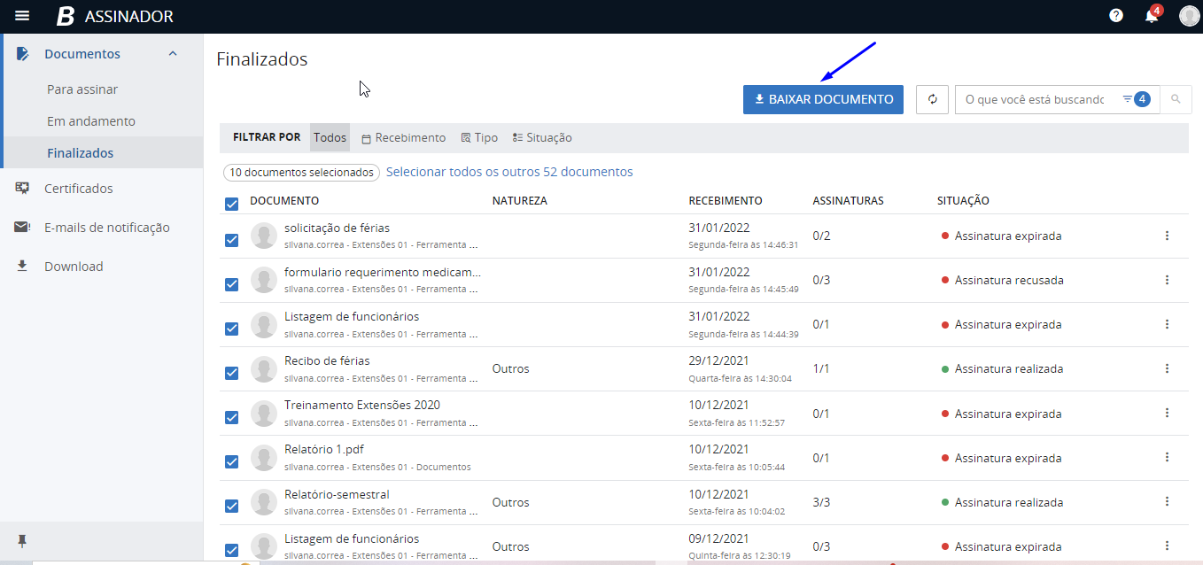Viewport: 1203px width, 565px height.
Task: Click the Baixar Documento button
Action: (x=823, y=99)
